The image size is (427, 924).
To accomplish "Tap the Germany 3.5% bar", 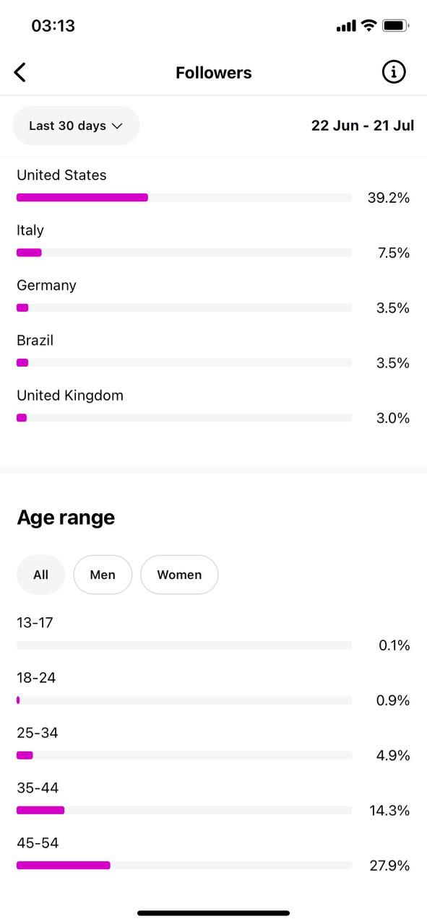I will coord(184,308).
